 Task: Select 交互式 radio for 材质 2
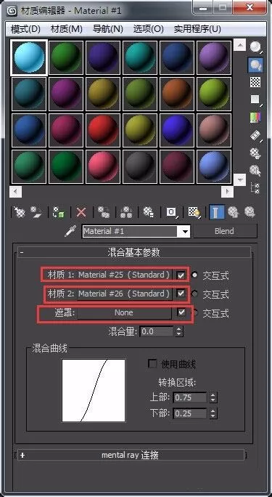point(194,294)
